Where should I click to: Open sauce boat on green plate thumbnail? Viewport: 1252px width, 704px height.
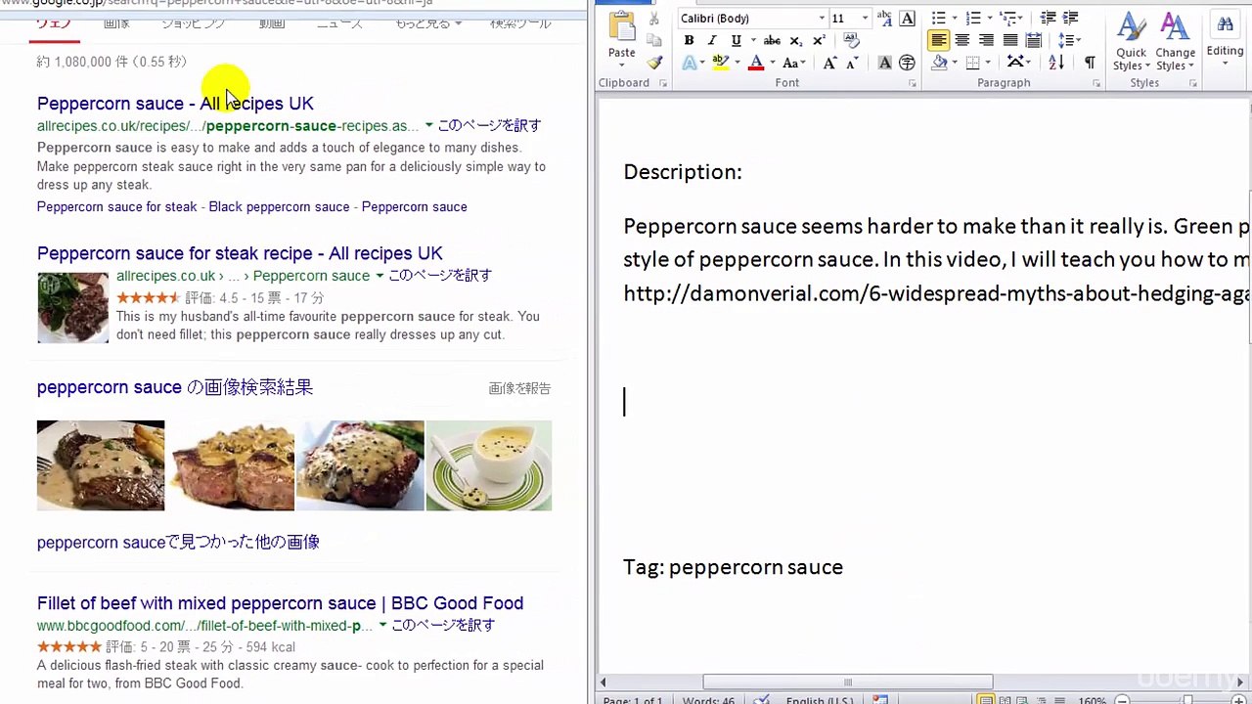(x=489, y=465)
